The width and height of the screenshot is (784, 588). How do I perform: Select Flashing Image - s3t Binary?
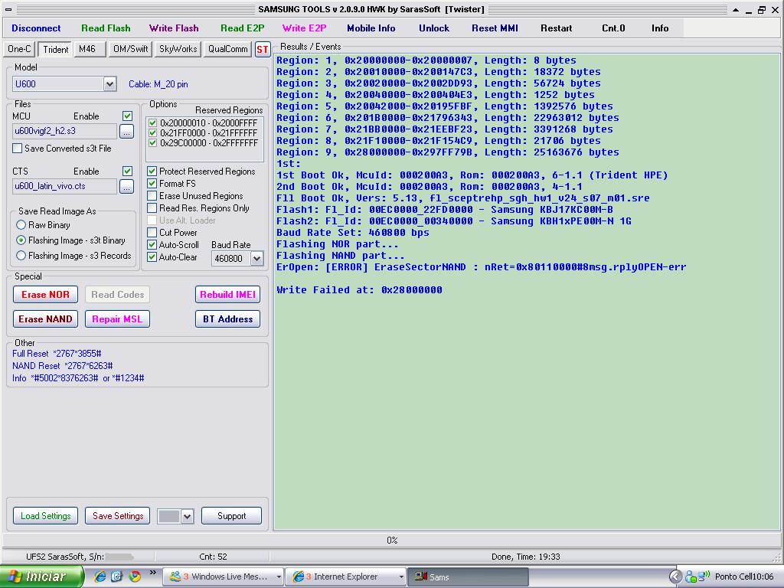click(x=21, y=240)
